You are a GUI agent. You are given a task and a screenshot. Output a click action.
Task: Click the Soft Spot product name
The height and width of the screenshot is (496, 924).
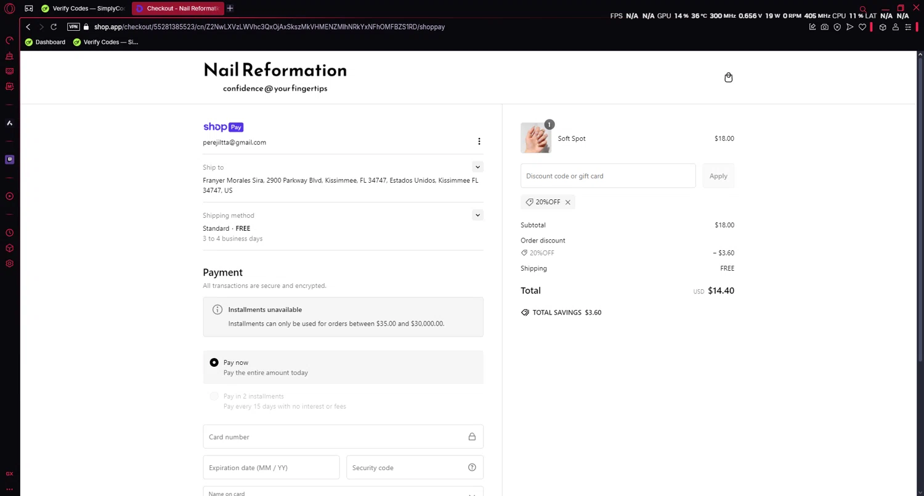pyautogui.click(x=572, y=138)
